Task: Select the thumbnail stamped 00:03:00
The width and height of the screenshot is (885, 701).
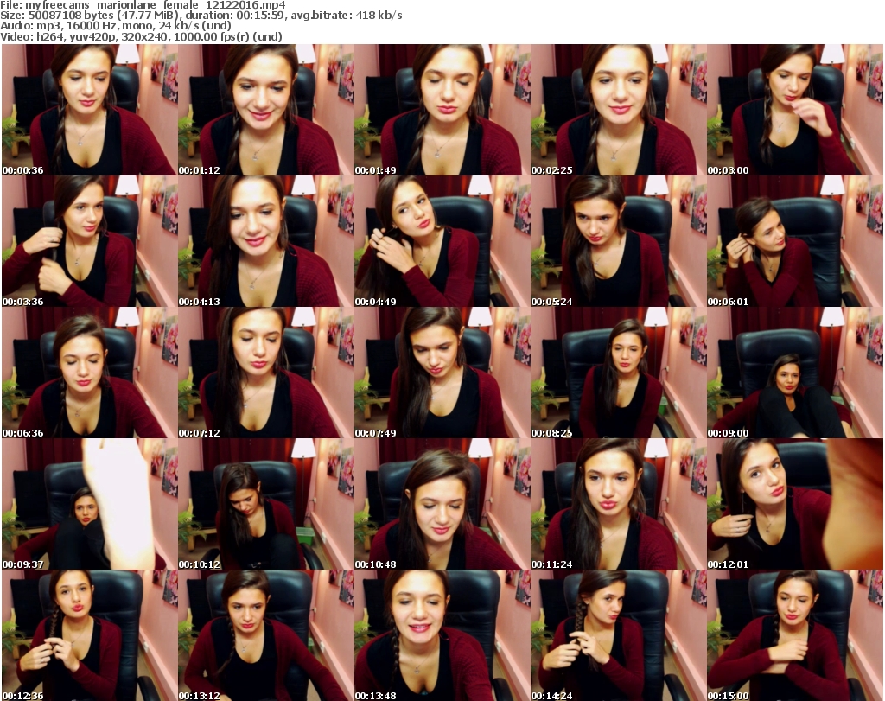Action: click(795, 110)
